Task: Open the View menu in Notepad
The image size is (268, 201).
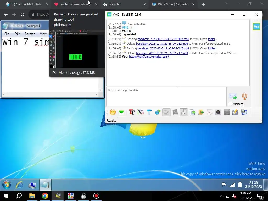Action: click(x=43, y=34)
